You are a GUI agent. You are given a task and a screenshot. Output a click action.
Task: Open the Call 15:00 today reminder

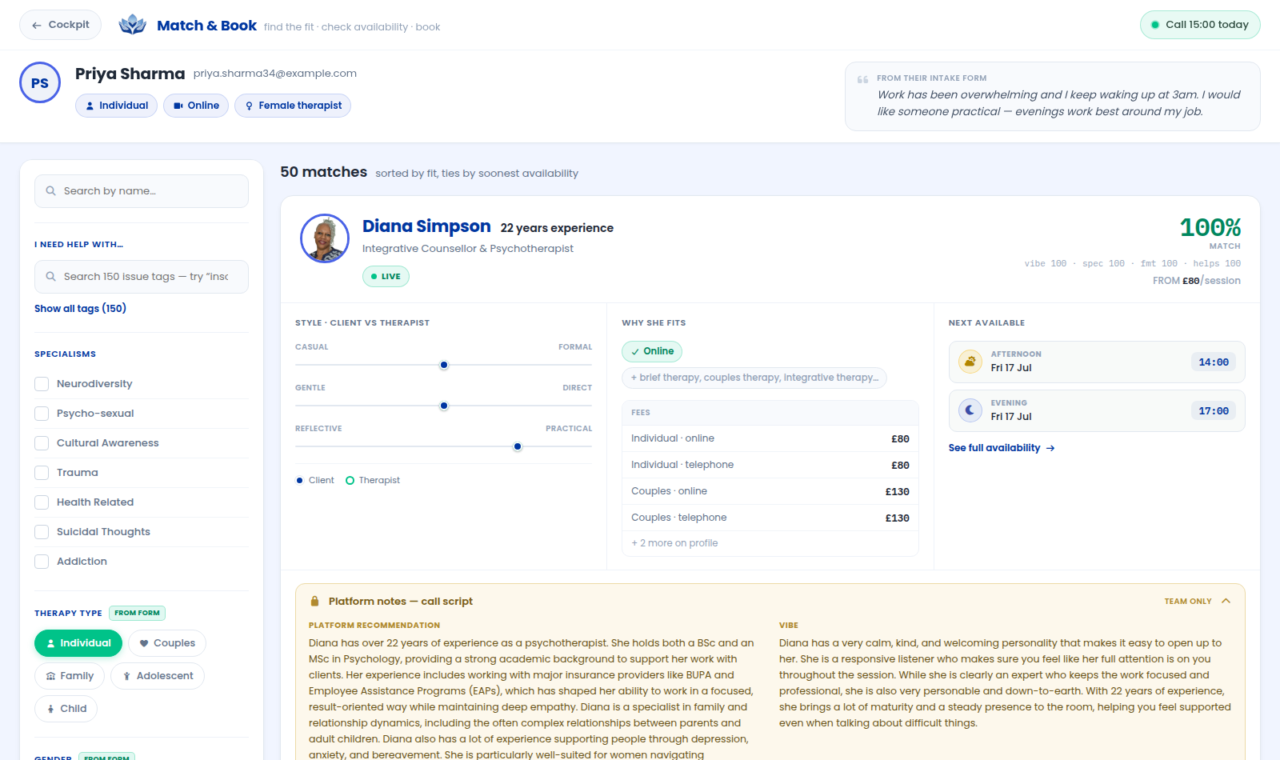(x=1200, y=25)
